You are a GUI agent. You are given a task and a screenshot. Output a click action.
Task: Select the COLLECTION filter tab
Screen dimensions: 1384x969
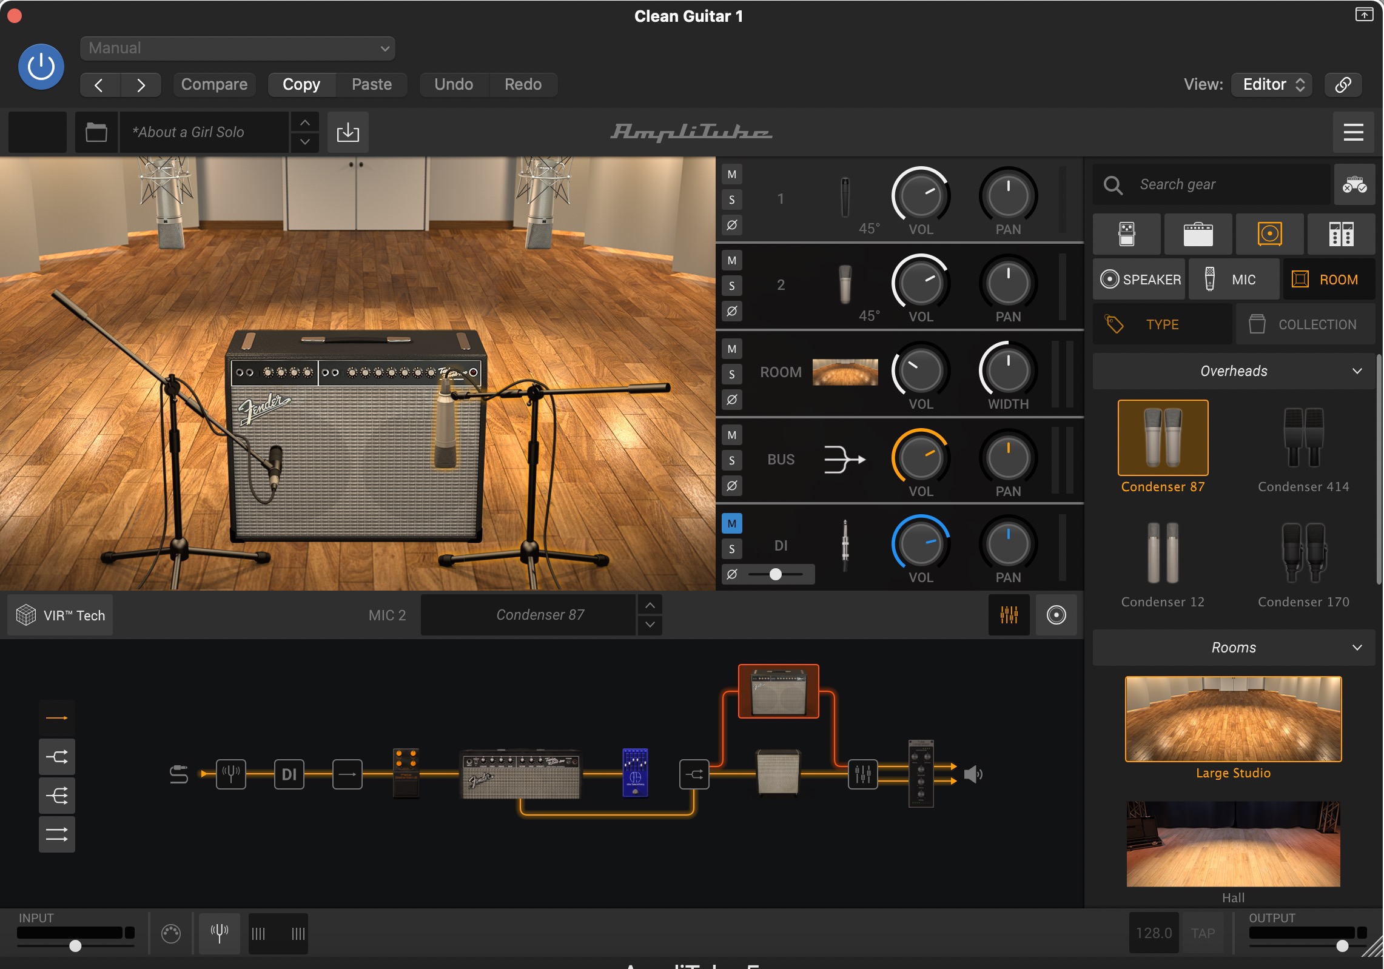pos(1305,324)
